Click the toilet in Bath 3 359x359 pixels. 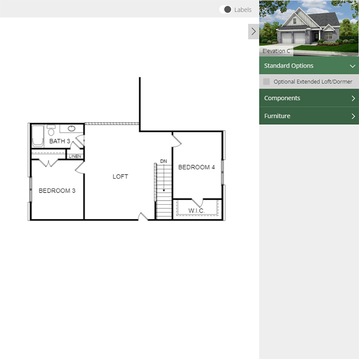51,130
